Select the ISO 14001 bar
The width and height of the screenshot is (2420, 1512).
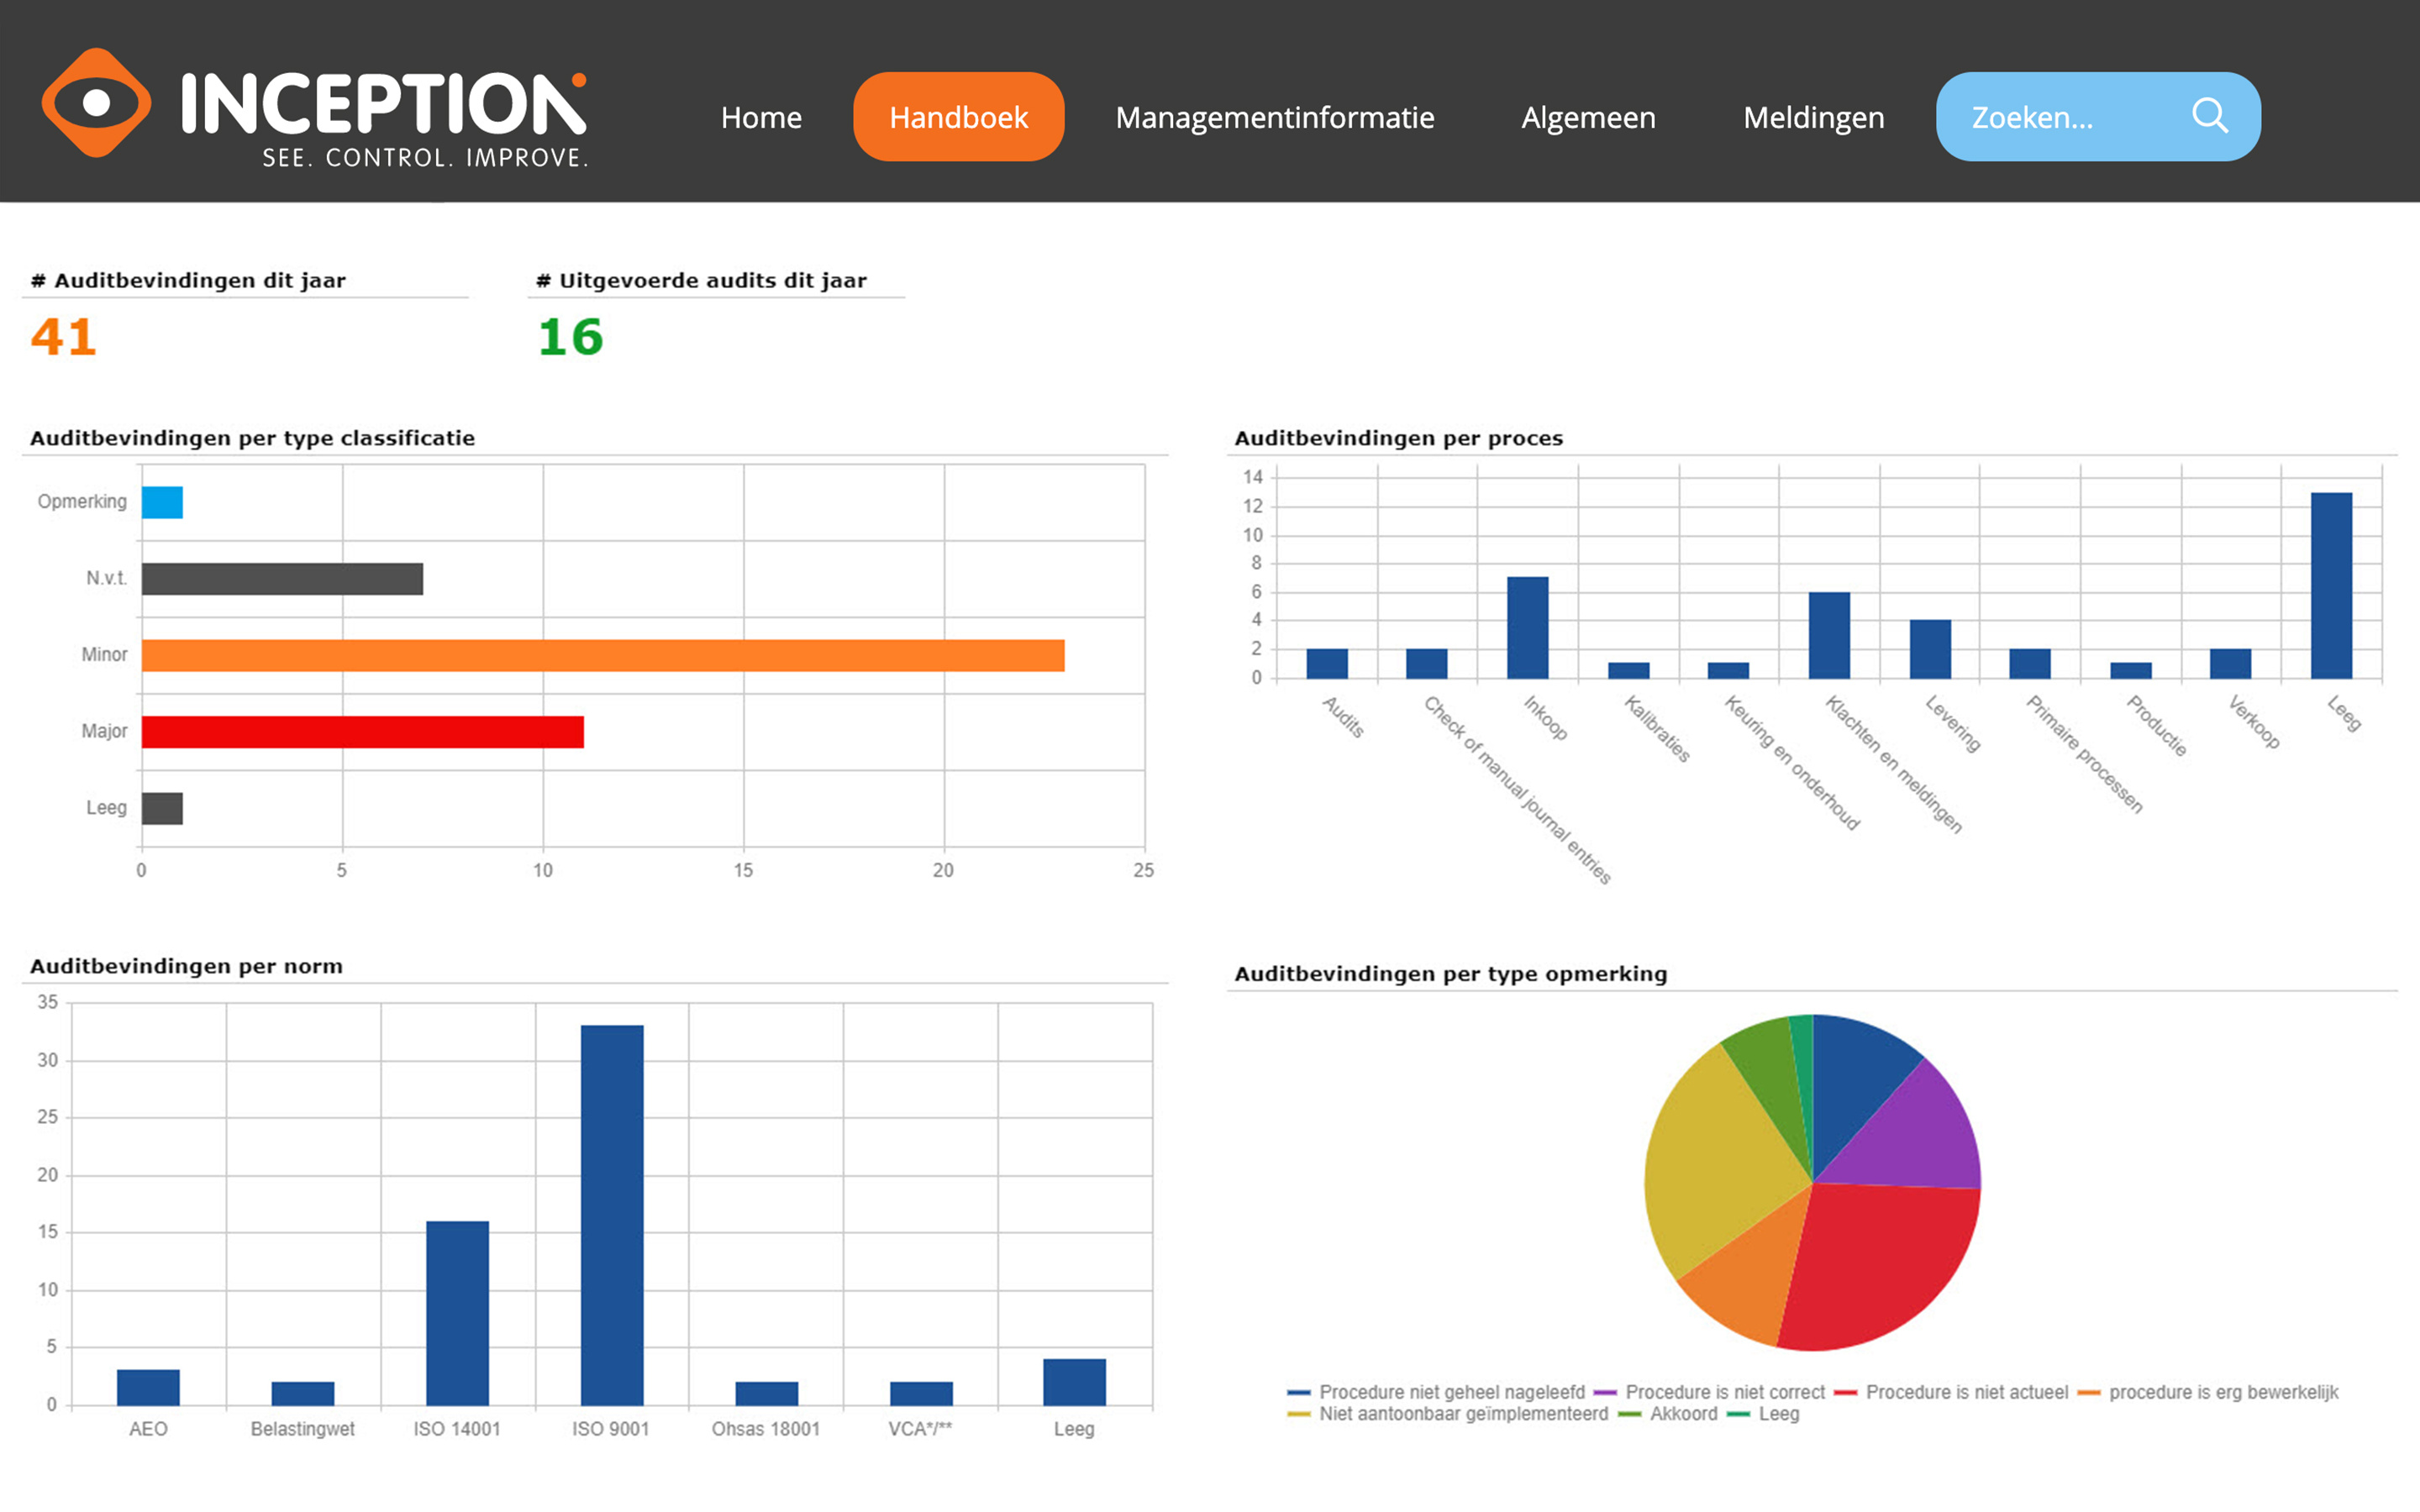[457, 1312]
